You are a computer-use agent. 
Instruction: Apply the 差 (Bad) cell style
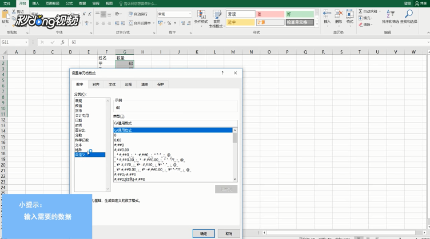click(270, 14)
